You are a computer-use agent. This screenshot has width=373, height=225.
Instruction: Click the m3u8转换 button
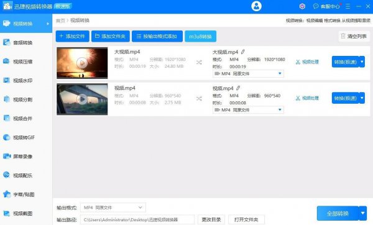coord(201,36)
